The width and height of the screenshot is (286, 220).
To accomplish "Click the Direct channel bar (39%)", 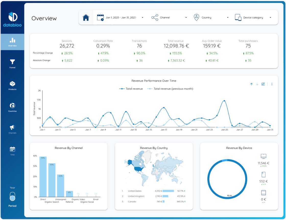I will click(43, 177).
